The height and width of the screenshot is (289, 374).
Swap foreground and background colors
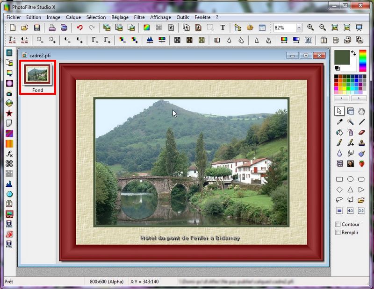pos(353,53)
